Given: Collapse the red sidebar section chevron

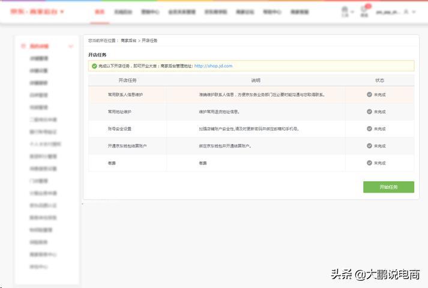Looking at the screenshot, I should 71,46.
